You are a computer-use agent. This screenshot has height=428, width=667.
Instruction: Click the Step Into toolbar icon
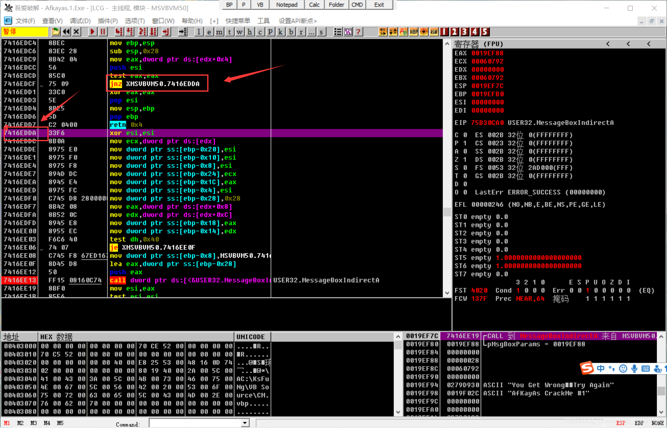119,32
